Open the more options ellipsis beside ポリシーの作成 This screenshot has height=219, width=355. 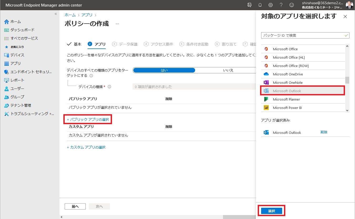tap(117, 24)
